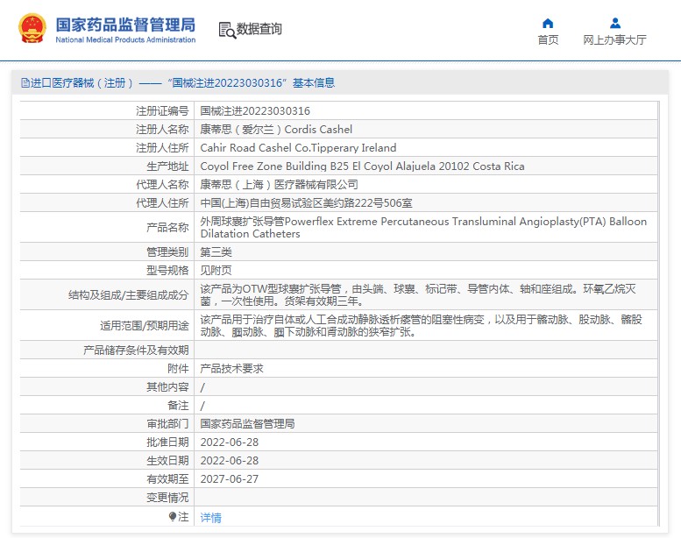
Task: Click the 注册证编号 label
Action: (162, 111)
